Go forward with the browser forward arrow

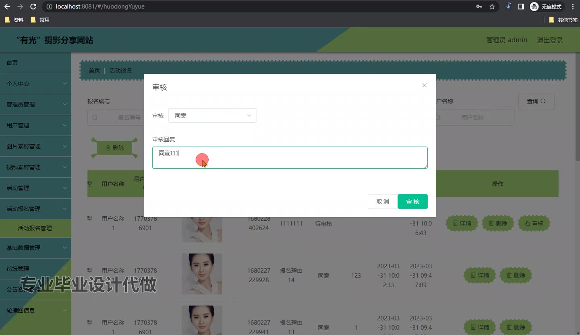coord(20,6)
